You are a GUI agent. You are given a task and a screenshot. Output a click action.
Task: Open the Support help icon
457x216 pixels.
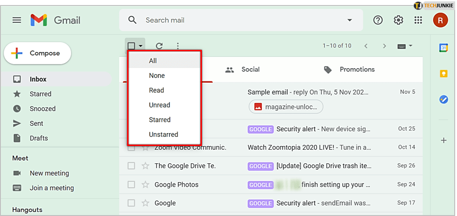pos(378,20)
